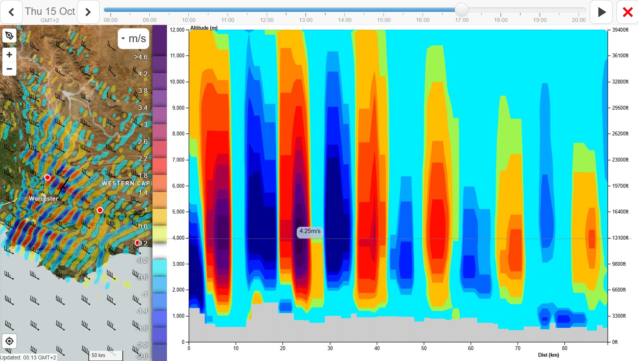Close the cross-section view red X
This screenshot has height=361, width=638.
click(627, 12)
